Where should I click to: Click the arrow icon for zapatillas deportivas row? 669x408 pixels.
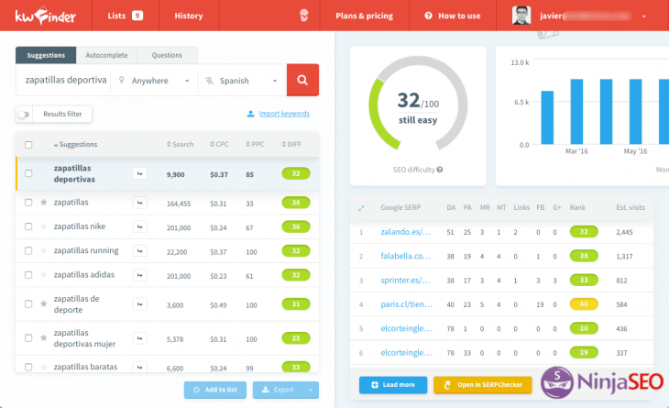coord(139,173)
